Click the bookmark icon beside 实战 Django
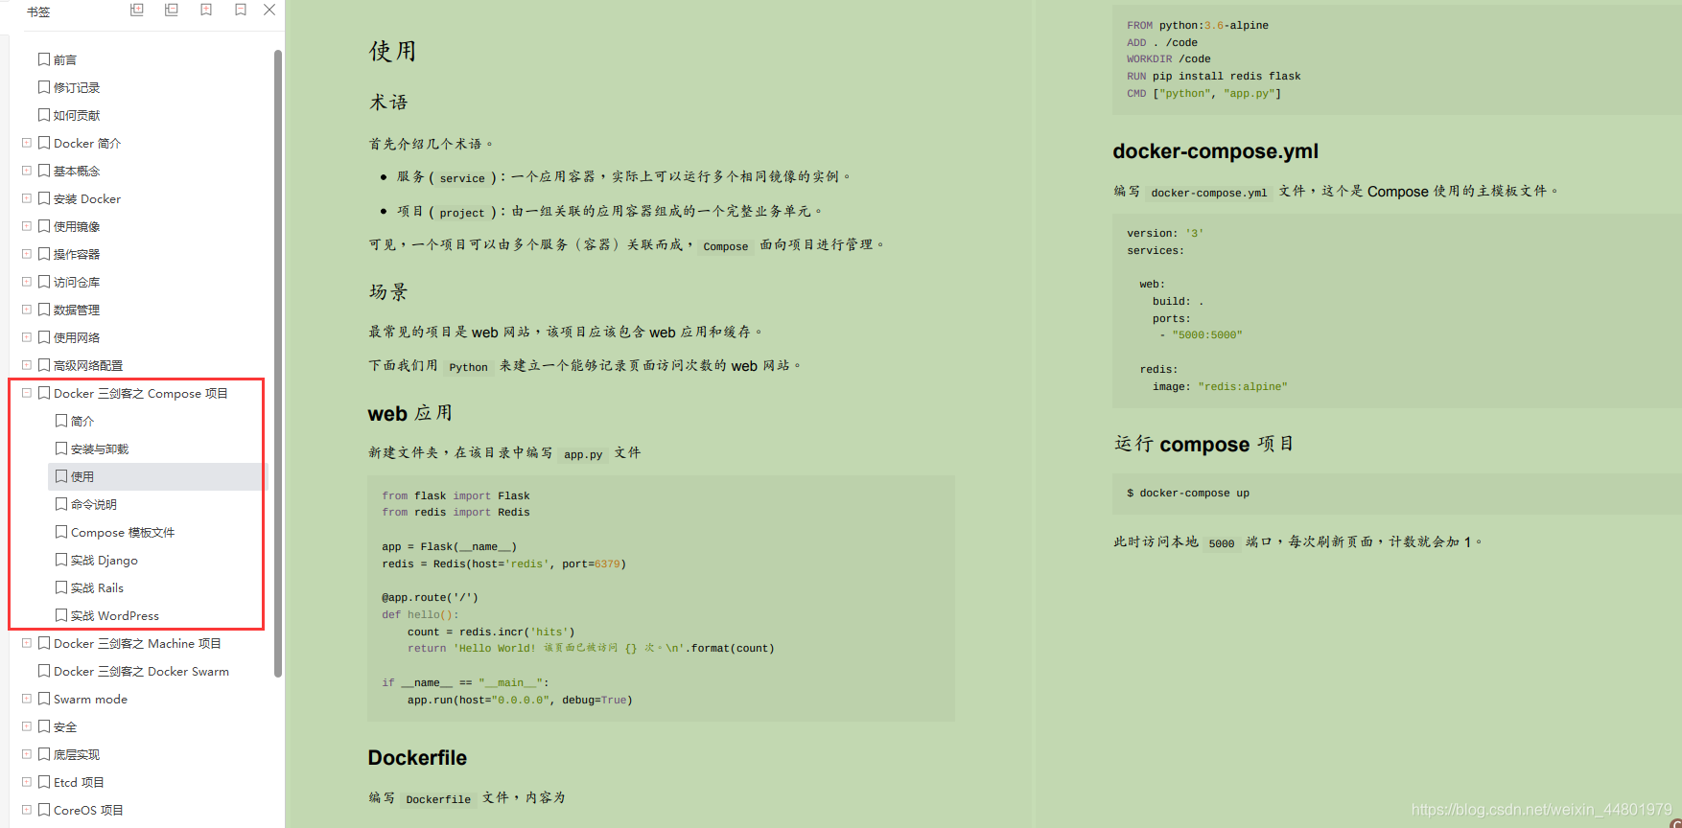This screenshot has width=1682, height=828. tap(61, 560)
